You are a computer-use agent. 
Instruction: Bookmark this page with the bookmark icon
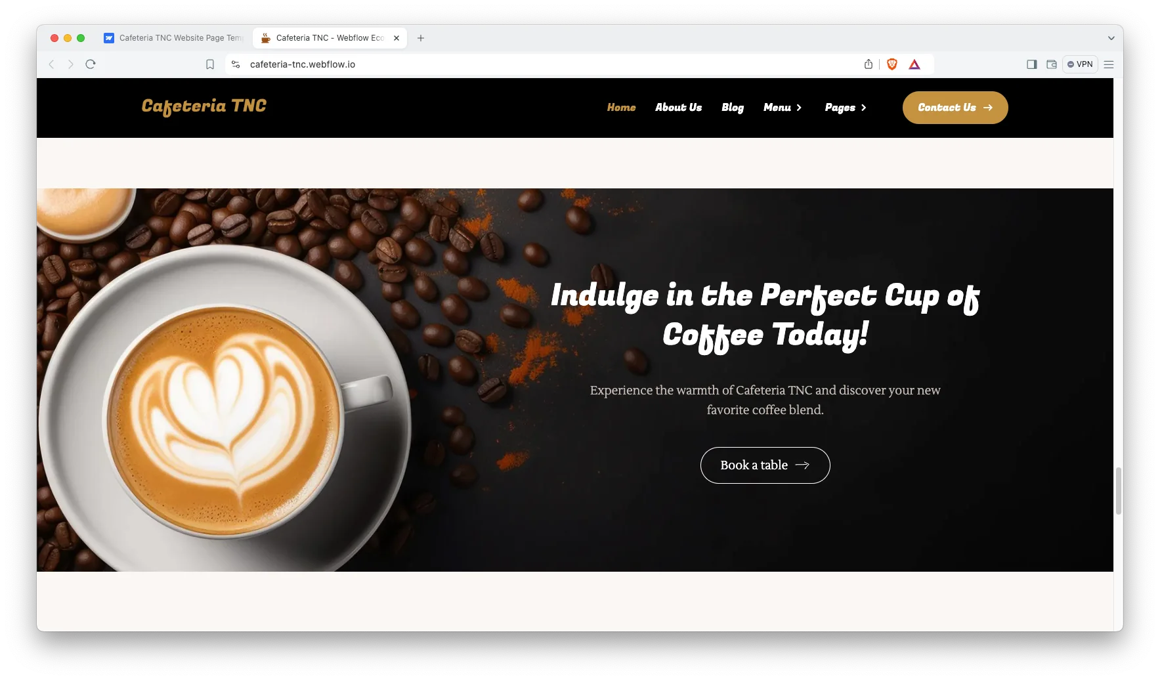(x=210, y=64)
